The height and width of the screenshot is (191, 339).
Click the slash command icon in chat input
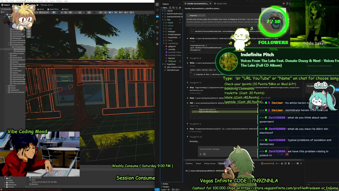(x=204, y=154)
